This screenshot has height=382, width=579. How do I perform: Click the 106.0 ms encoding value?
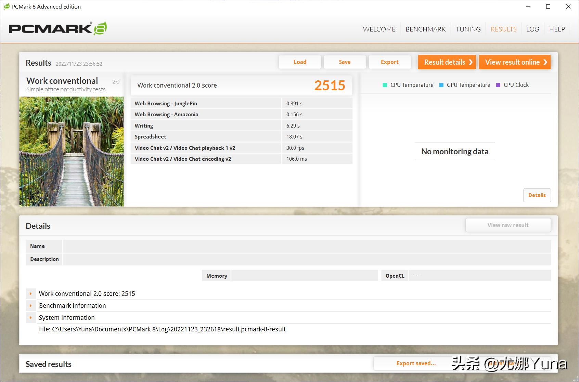(297, 159)
